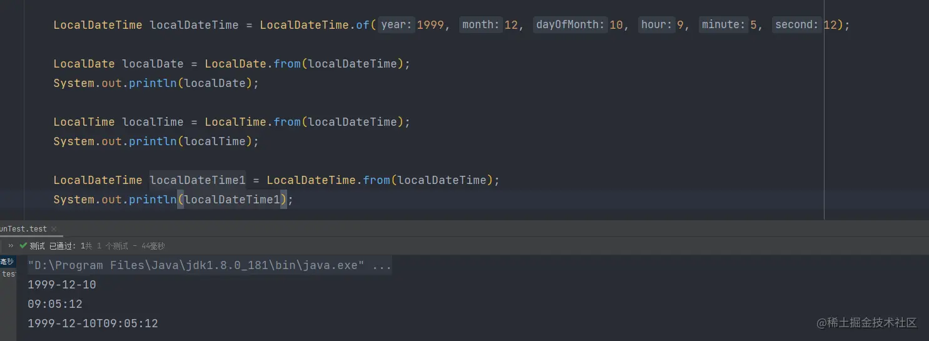This screenshot has width=929, height=341.
Task: Click the 'localDateTime1' variable declaration
Action: tap(198, 180)
